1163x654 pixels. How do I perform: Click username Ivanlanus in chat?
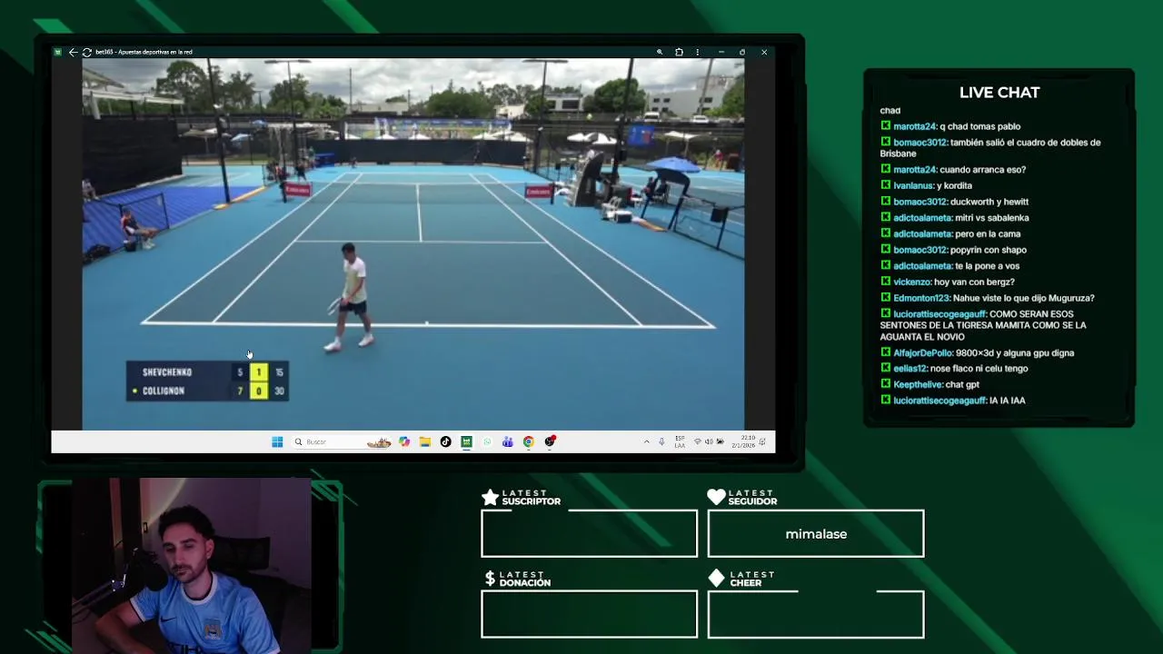point(913,185)
